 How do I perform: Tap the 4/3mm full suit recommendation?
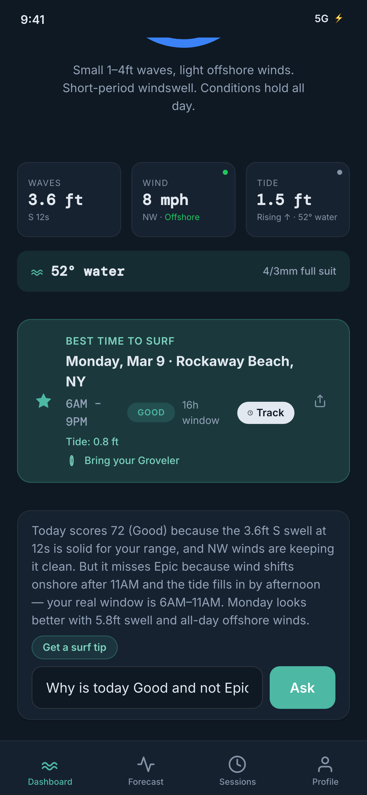coord(299,271)
